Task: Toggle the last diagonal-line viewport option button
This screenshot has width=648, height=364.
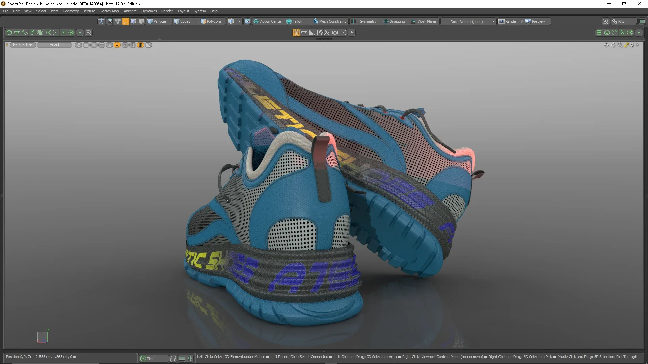Action: (148, 45)
